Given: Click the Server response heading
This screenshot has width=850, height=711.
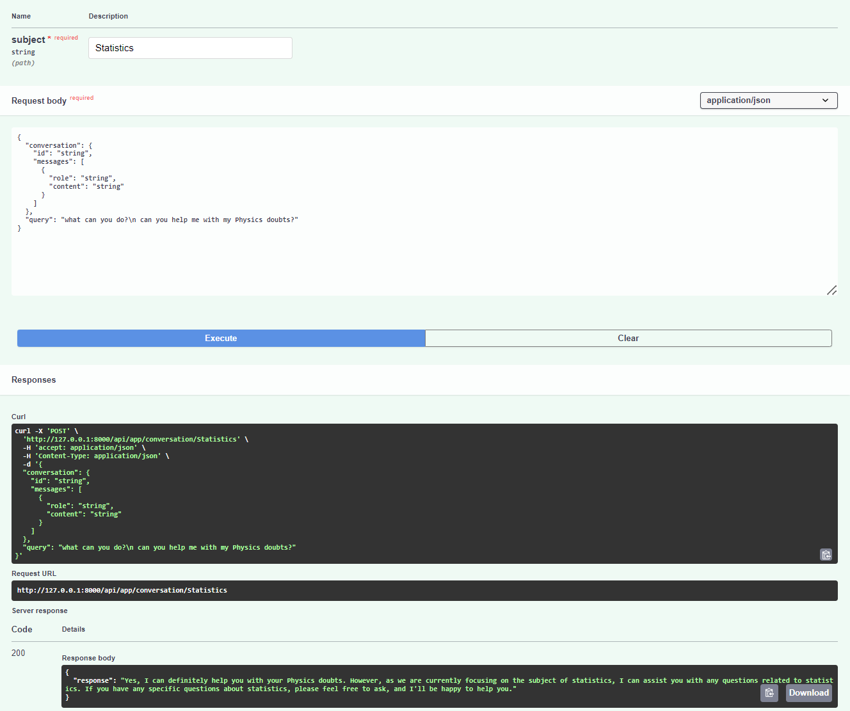Looking at the screenshot, I should [x=40, y=611].
